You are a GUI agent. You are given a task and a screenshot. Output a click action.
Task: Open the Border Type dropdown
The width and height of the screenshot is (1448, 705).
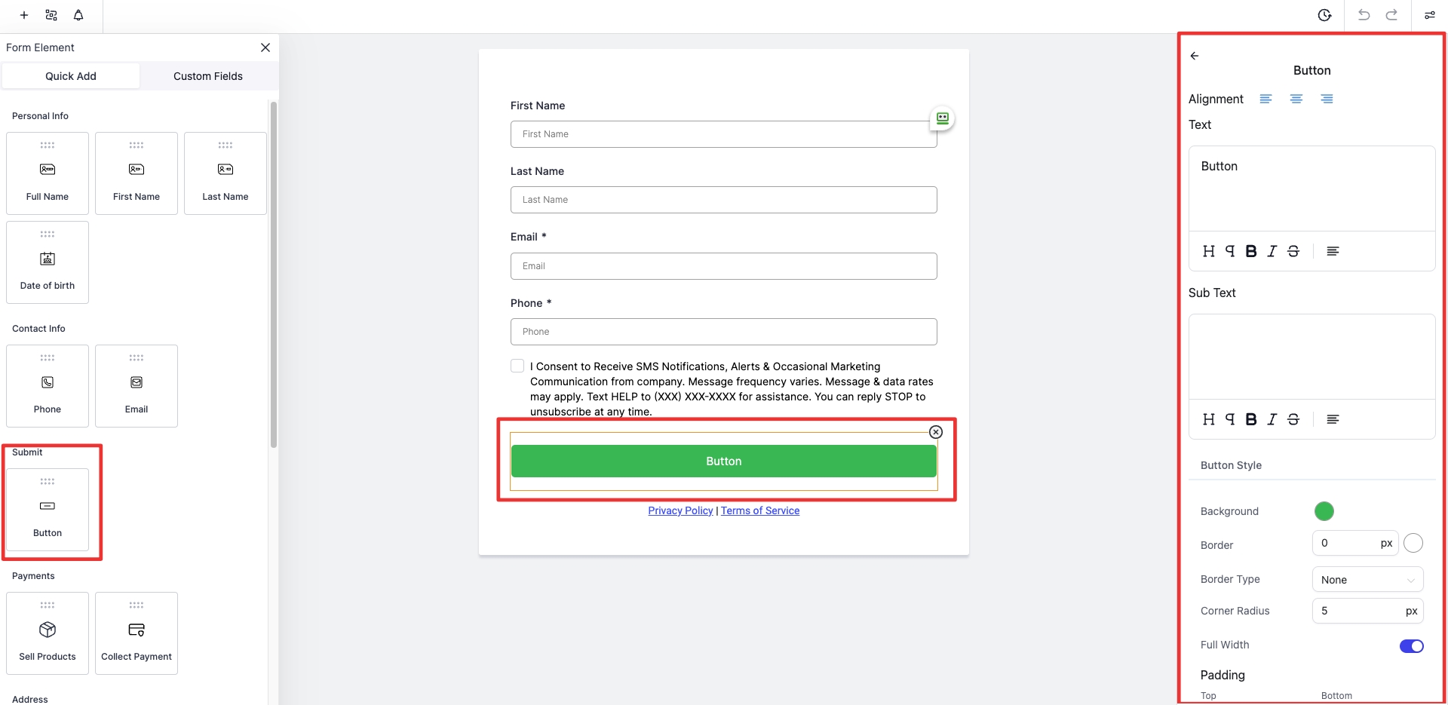coord(1367,580)
